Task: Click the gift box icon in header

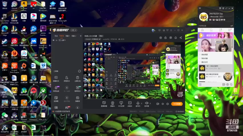Action: pos(161,37)
